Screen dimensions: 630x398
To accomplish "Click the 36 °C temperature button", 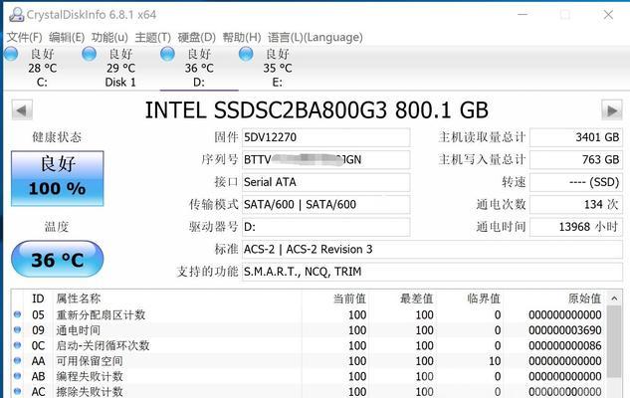I will coord(58,259).
